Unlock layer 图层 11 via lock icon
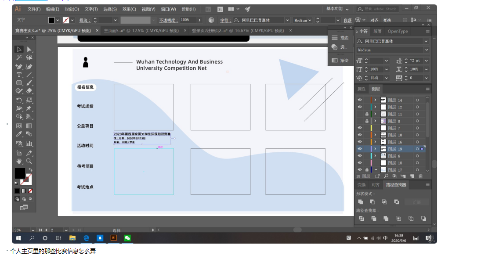The width and height of the screenshot is (481, 255). point(366,114)
